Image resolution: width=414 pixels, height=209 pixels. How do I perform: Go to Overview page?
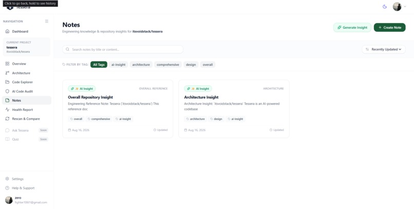(26, 64)
